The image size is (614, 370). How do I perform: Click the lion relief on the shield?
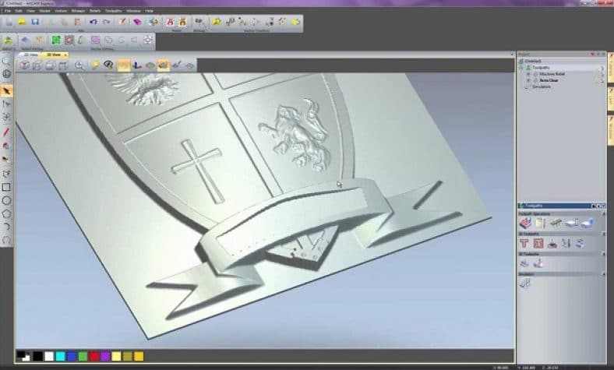[295, 135]
